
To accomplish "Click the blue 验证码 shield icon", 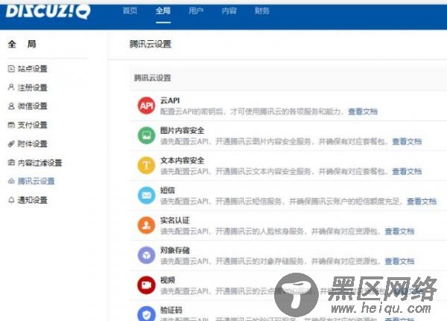I will tap(147, 314).
